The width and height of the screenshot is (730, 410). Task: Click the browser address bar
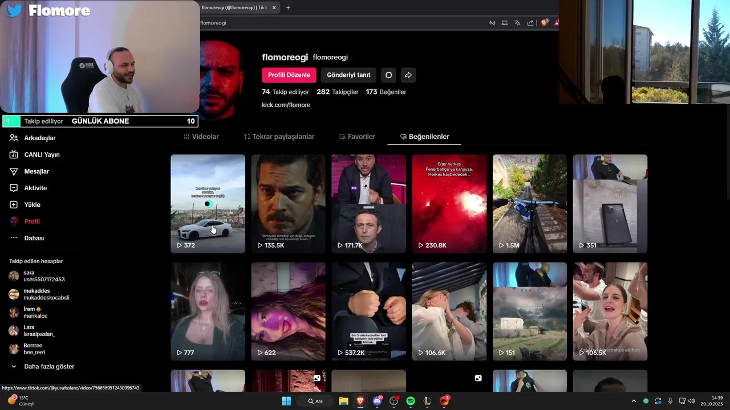(x=342, y=23)
